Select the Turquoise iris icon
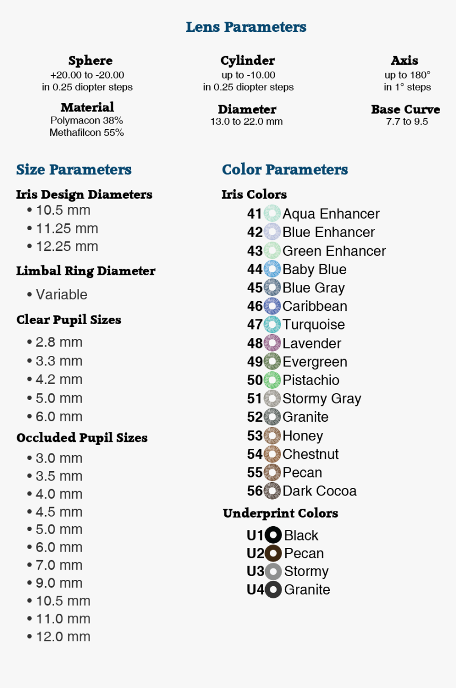Viewport: 456px width, 688px height. [x=272, y=325]
